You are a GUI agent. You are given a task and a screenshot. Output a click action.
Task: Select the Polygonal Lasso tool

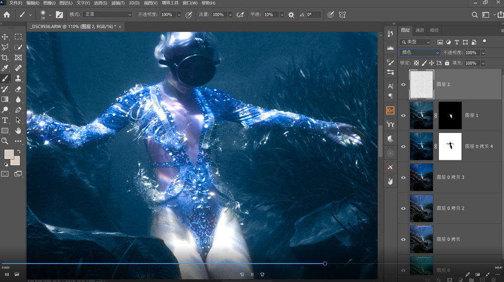tap(5, 47)
